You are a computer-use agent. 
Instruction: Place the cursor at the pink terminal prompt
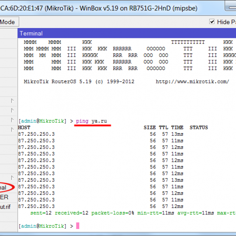(x=78, y=226)
